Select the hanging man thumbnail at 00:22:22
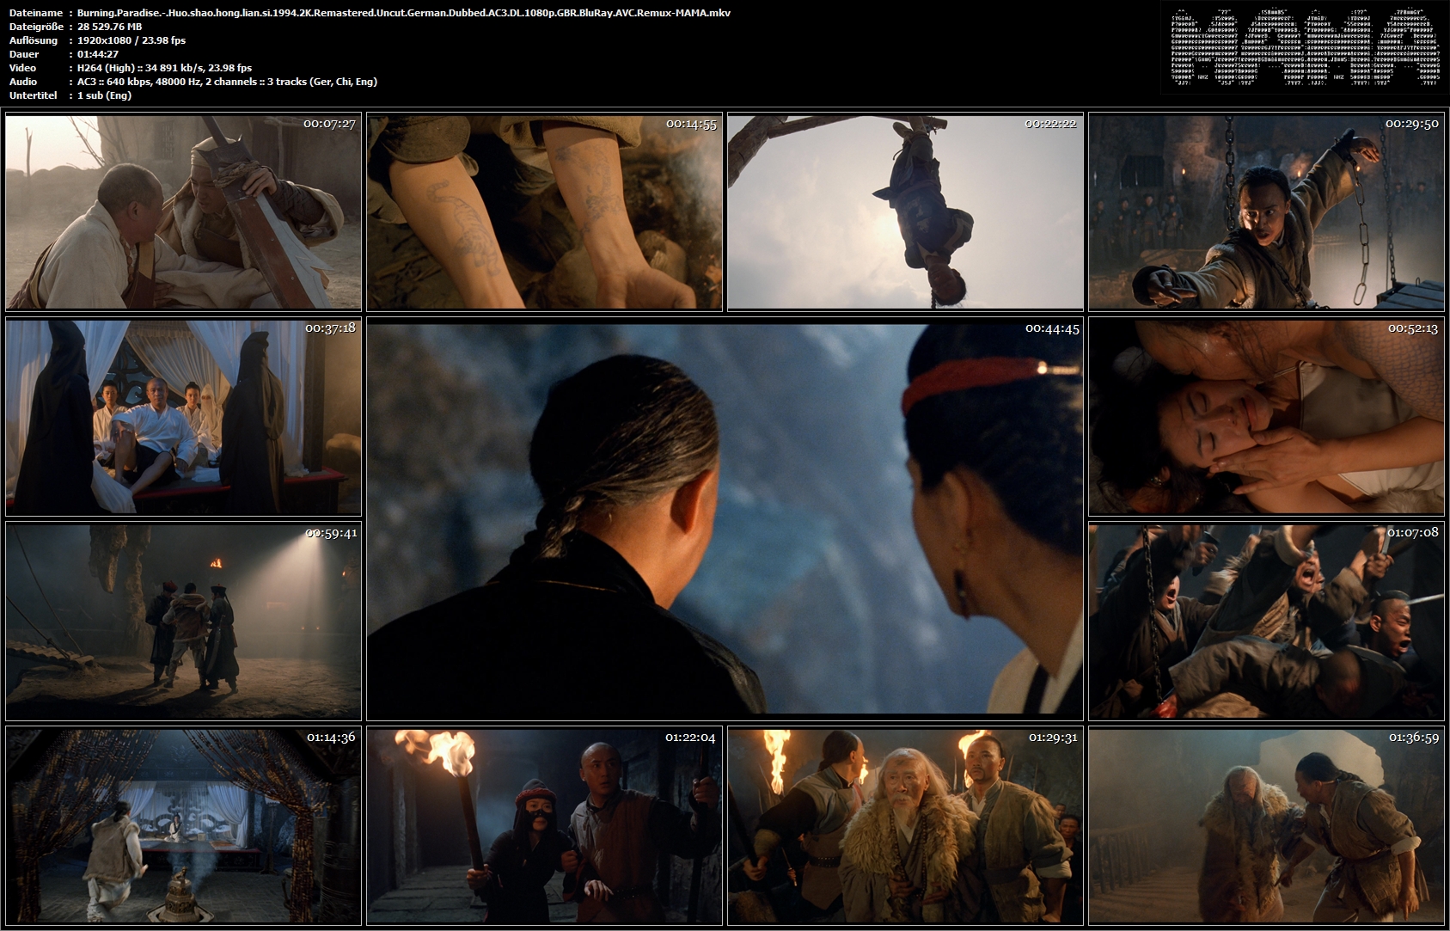 [x=905, y=212]
